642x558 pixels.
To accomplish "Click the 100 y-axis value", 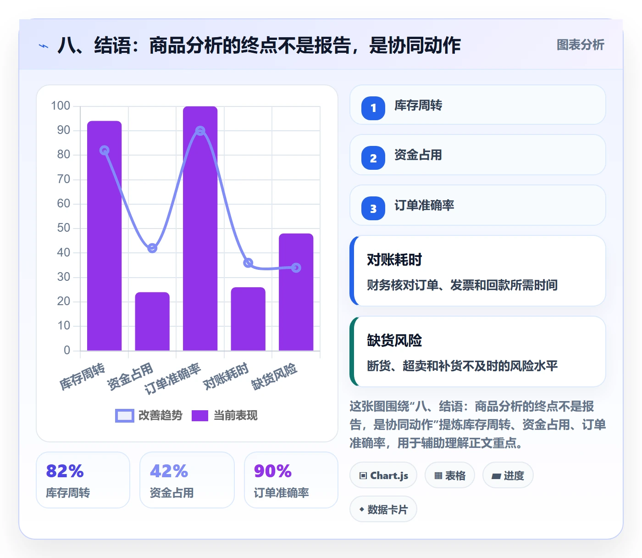I will (x=61, y=106).
